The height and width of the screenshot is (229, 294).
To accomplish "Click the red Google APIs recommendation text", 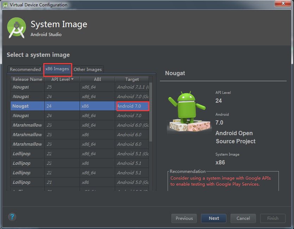I will [220, 181].
